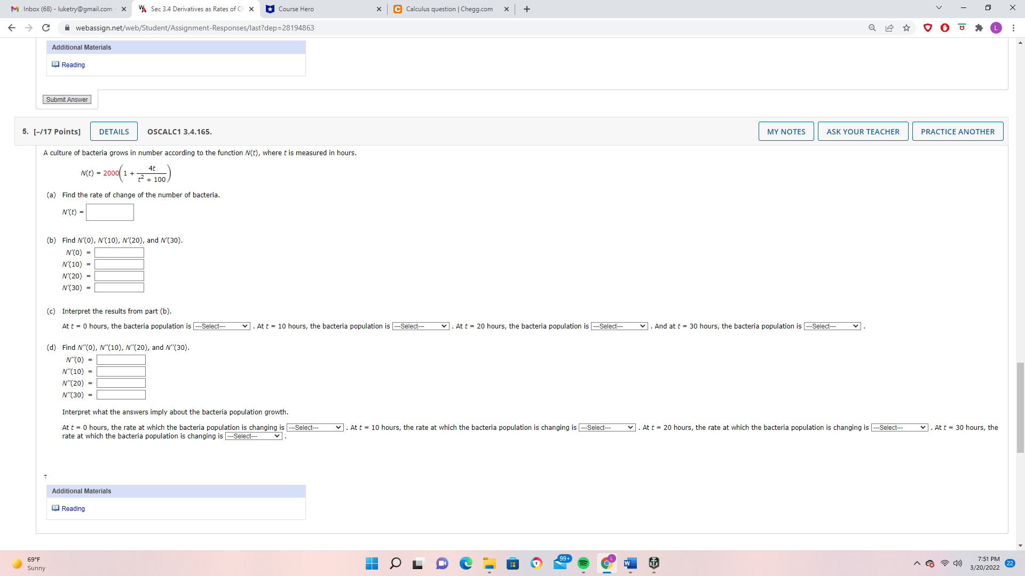
Task: Launch Microsoft Word from the taskbar
Action: click(x=630, y=563)
